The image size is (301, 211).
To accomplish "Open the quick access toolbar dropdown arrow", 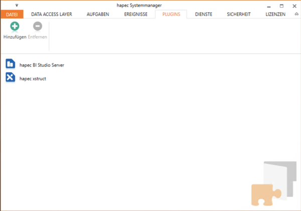I will 17,6.
